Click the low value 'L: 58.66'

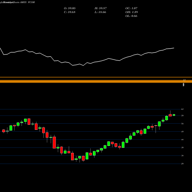pos(100,12)
